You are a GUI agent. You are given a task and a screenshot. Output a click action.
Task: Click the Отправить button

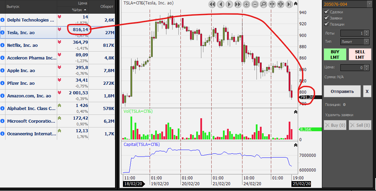(x=342, y=92)
